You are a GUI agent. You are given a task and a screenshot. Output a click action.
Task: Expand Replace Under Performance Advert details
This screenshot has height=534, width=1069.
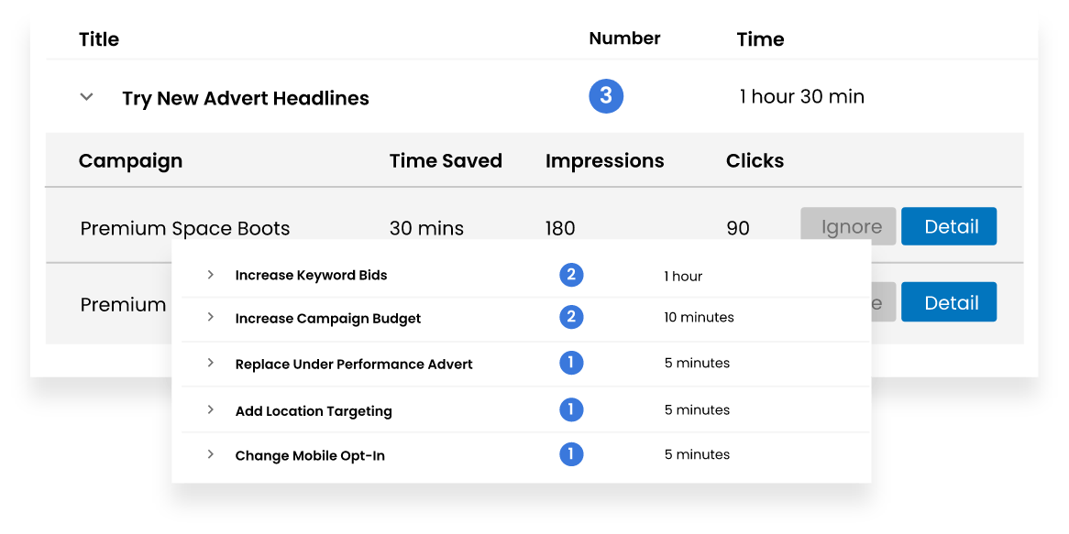209,364
